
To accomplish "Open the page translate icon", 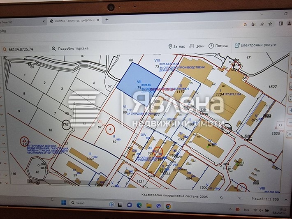I will point(253,24).
